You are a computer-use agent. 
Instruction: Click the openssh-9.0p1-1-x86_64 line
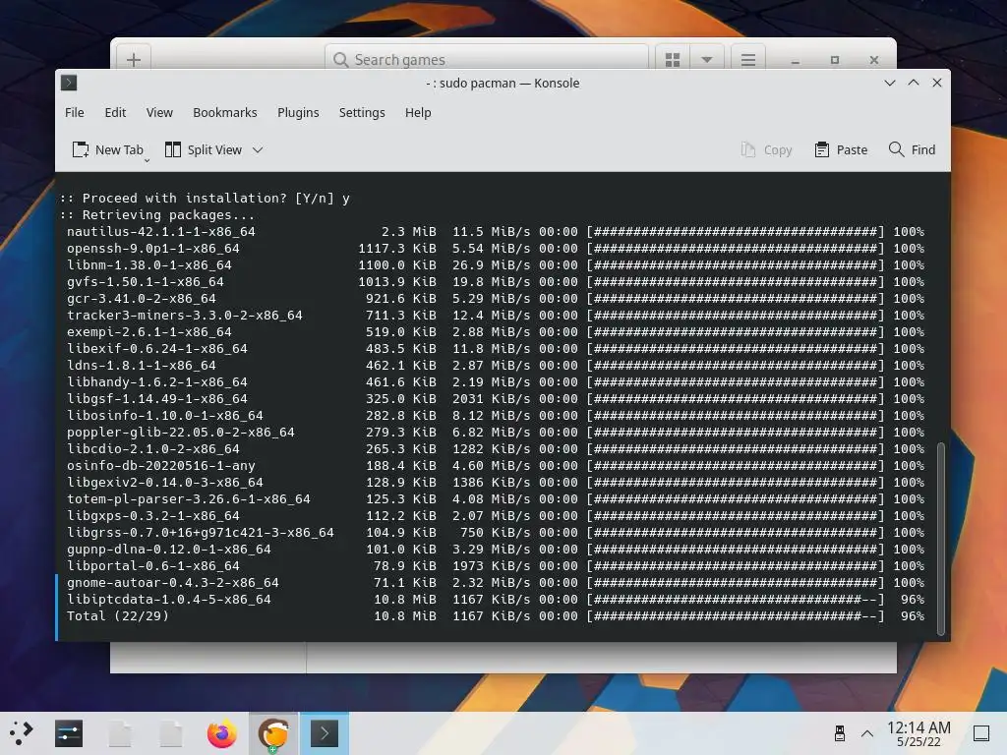pos(496,249)
